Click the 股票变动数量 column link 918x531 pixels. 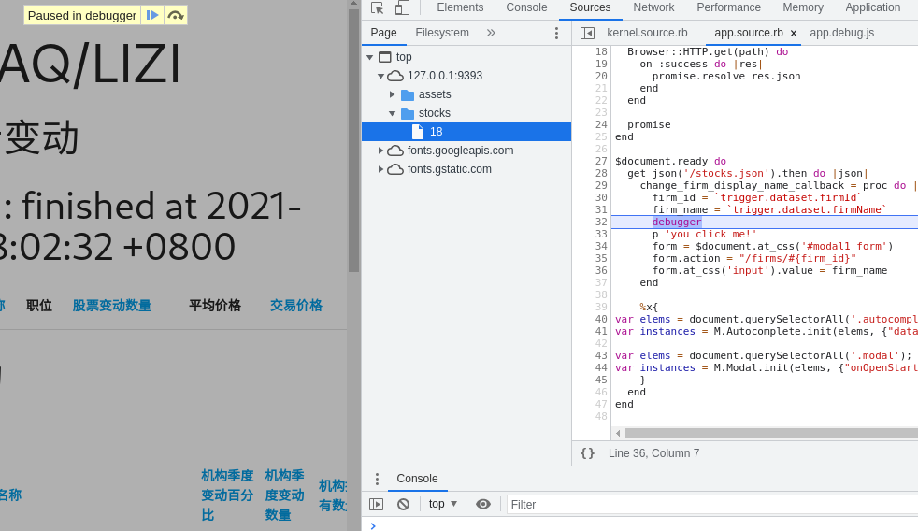112,306
